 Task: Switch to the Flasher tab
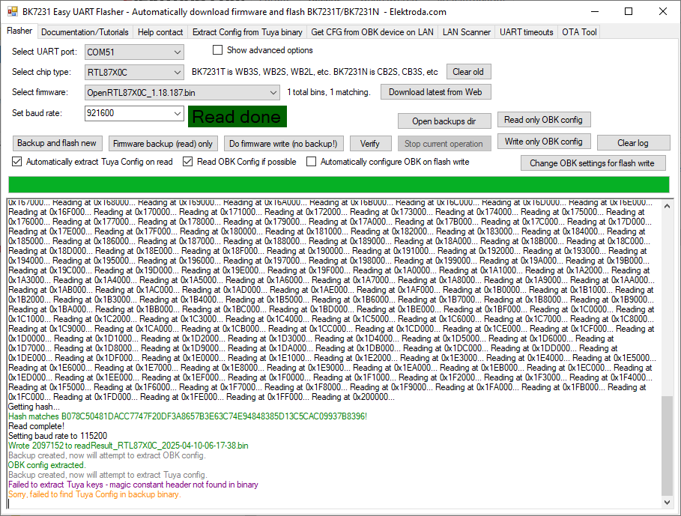[x=19, y=31]
